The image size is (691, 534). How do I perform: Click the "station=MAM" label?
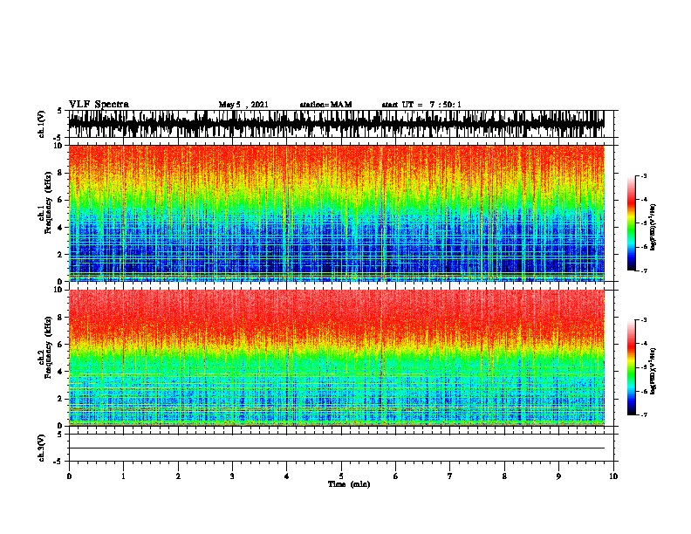pyautogui.click(x=325, y=105)
